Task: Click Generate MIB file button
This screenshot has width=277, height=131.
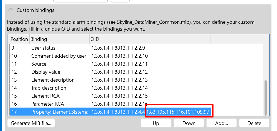Action: point(31,123)
